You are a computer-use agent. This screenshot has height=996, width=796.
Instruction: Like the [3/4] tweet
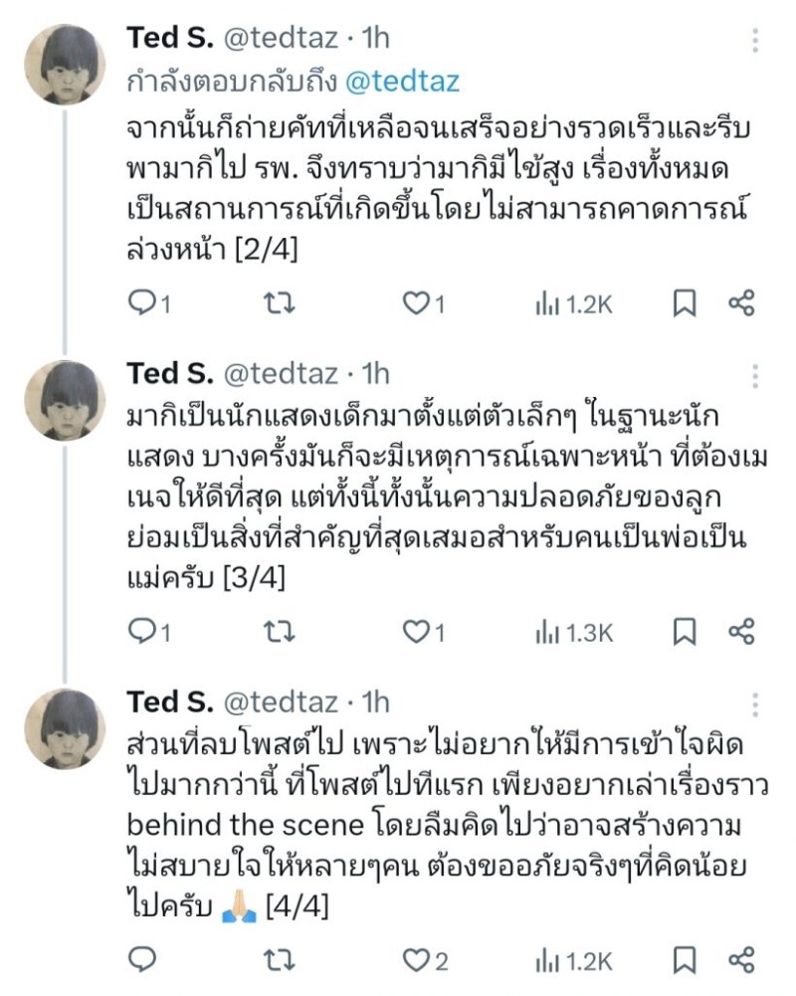[x=415, y=631]
